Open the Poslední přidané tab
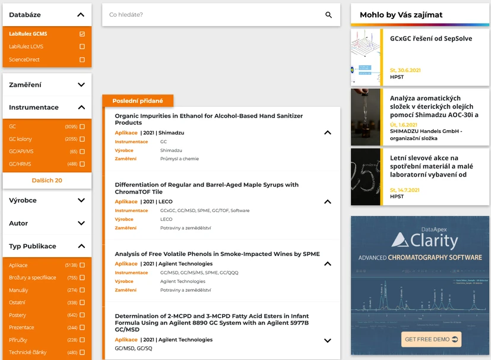 (137, 101)
